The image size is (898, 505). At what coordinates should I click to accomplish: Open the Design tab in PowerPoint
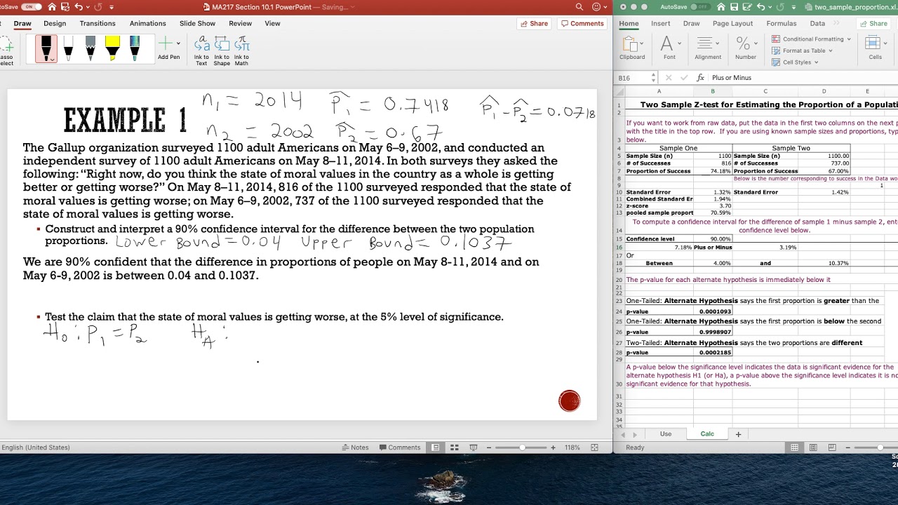point(55,23)
